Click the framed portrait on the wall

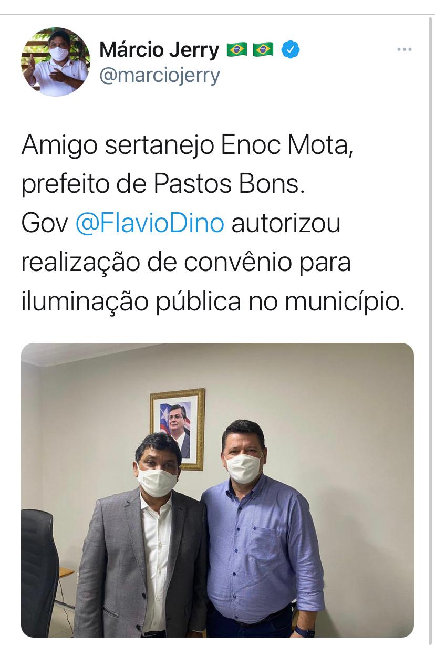pyautogui.click(x=178, y=429)
